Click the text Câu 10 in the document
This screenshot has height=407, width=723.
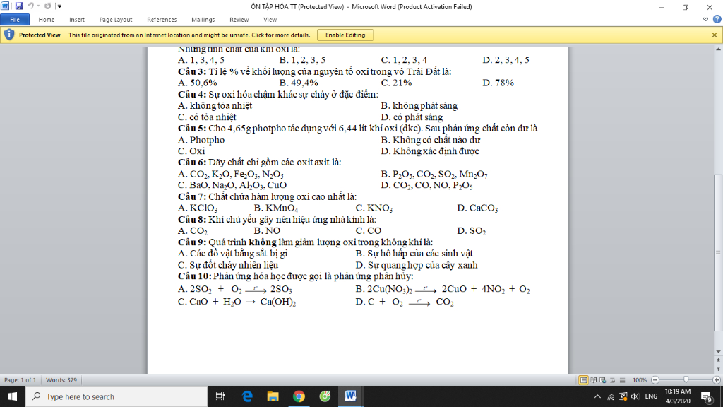(x=194, y=276)
